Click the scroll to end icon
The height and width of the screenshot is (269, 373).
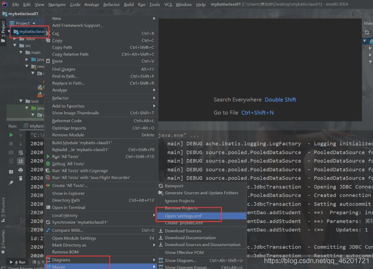(x=21, y=161)
